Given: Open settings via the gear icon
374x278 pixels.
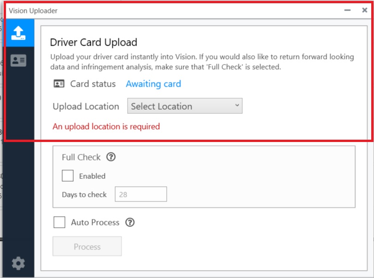Looking at the screenshot, I should (x=18, y=263).
